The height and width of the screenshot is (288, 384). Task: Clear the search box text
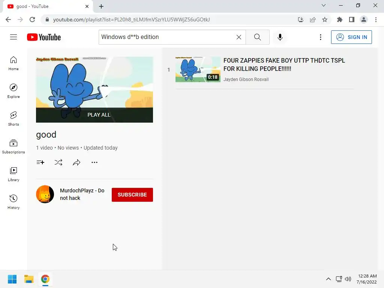[x=239, y=37]
